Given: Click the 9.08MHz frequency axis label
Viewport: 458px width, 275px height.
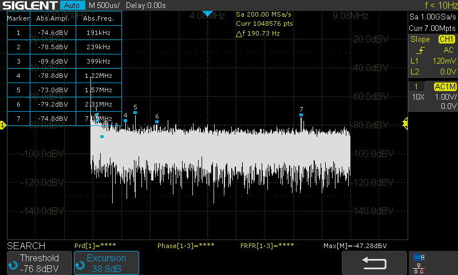Looking at the screenshot, I should pos(350,15).
